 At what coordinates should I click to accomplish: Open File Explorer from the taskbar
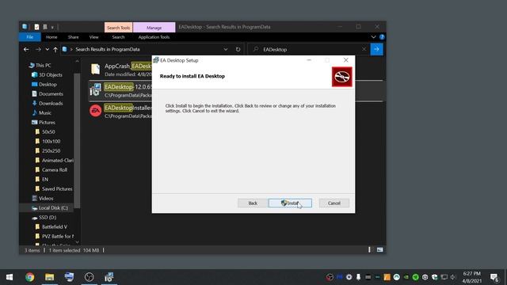49,277
